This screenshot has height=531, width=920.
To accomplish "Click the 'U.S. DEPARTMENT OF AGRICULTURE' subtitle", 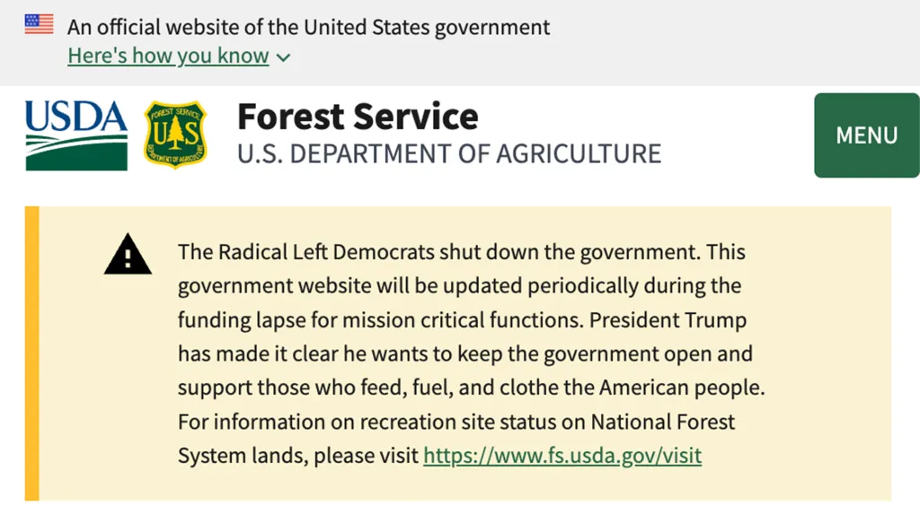I will click(448, 152).
